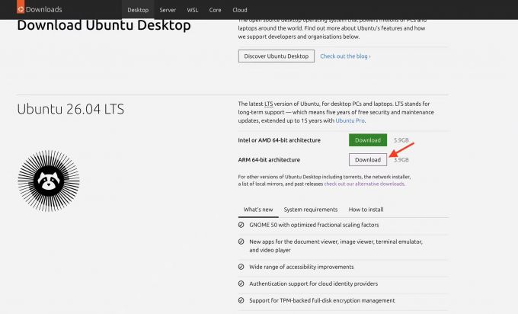Click the checkmark beside Authentication support item
The width and height of the screenshot is (518, 314).
click(x=241, y=284)
